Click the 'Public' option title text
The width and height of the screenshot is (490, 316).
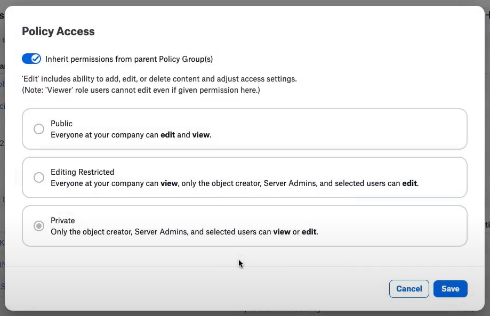point(61,123)
